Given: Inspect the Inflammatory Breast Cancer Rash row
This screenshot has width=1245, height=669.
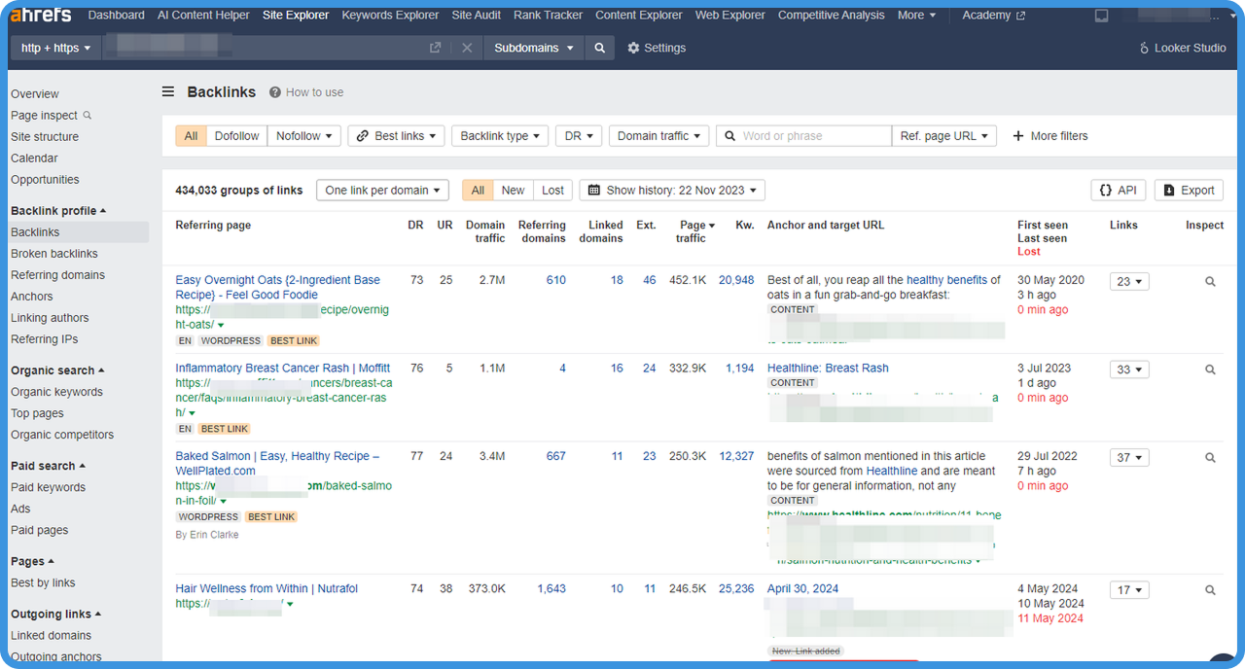Looking at the screenshot, I should click(1210, 370).
